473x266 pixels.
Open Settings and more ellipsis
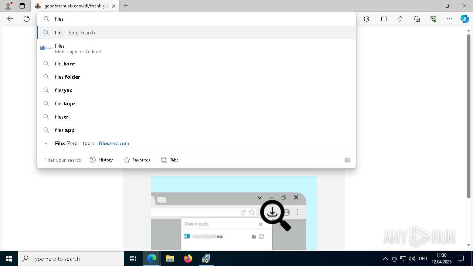point(449,19)
